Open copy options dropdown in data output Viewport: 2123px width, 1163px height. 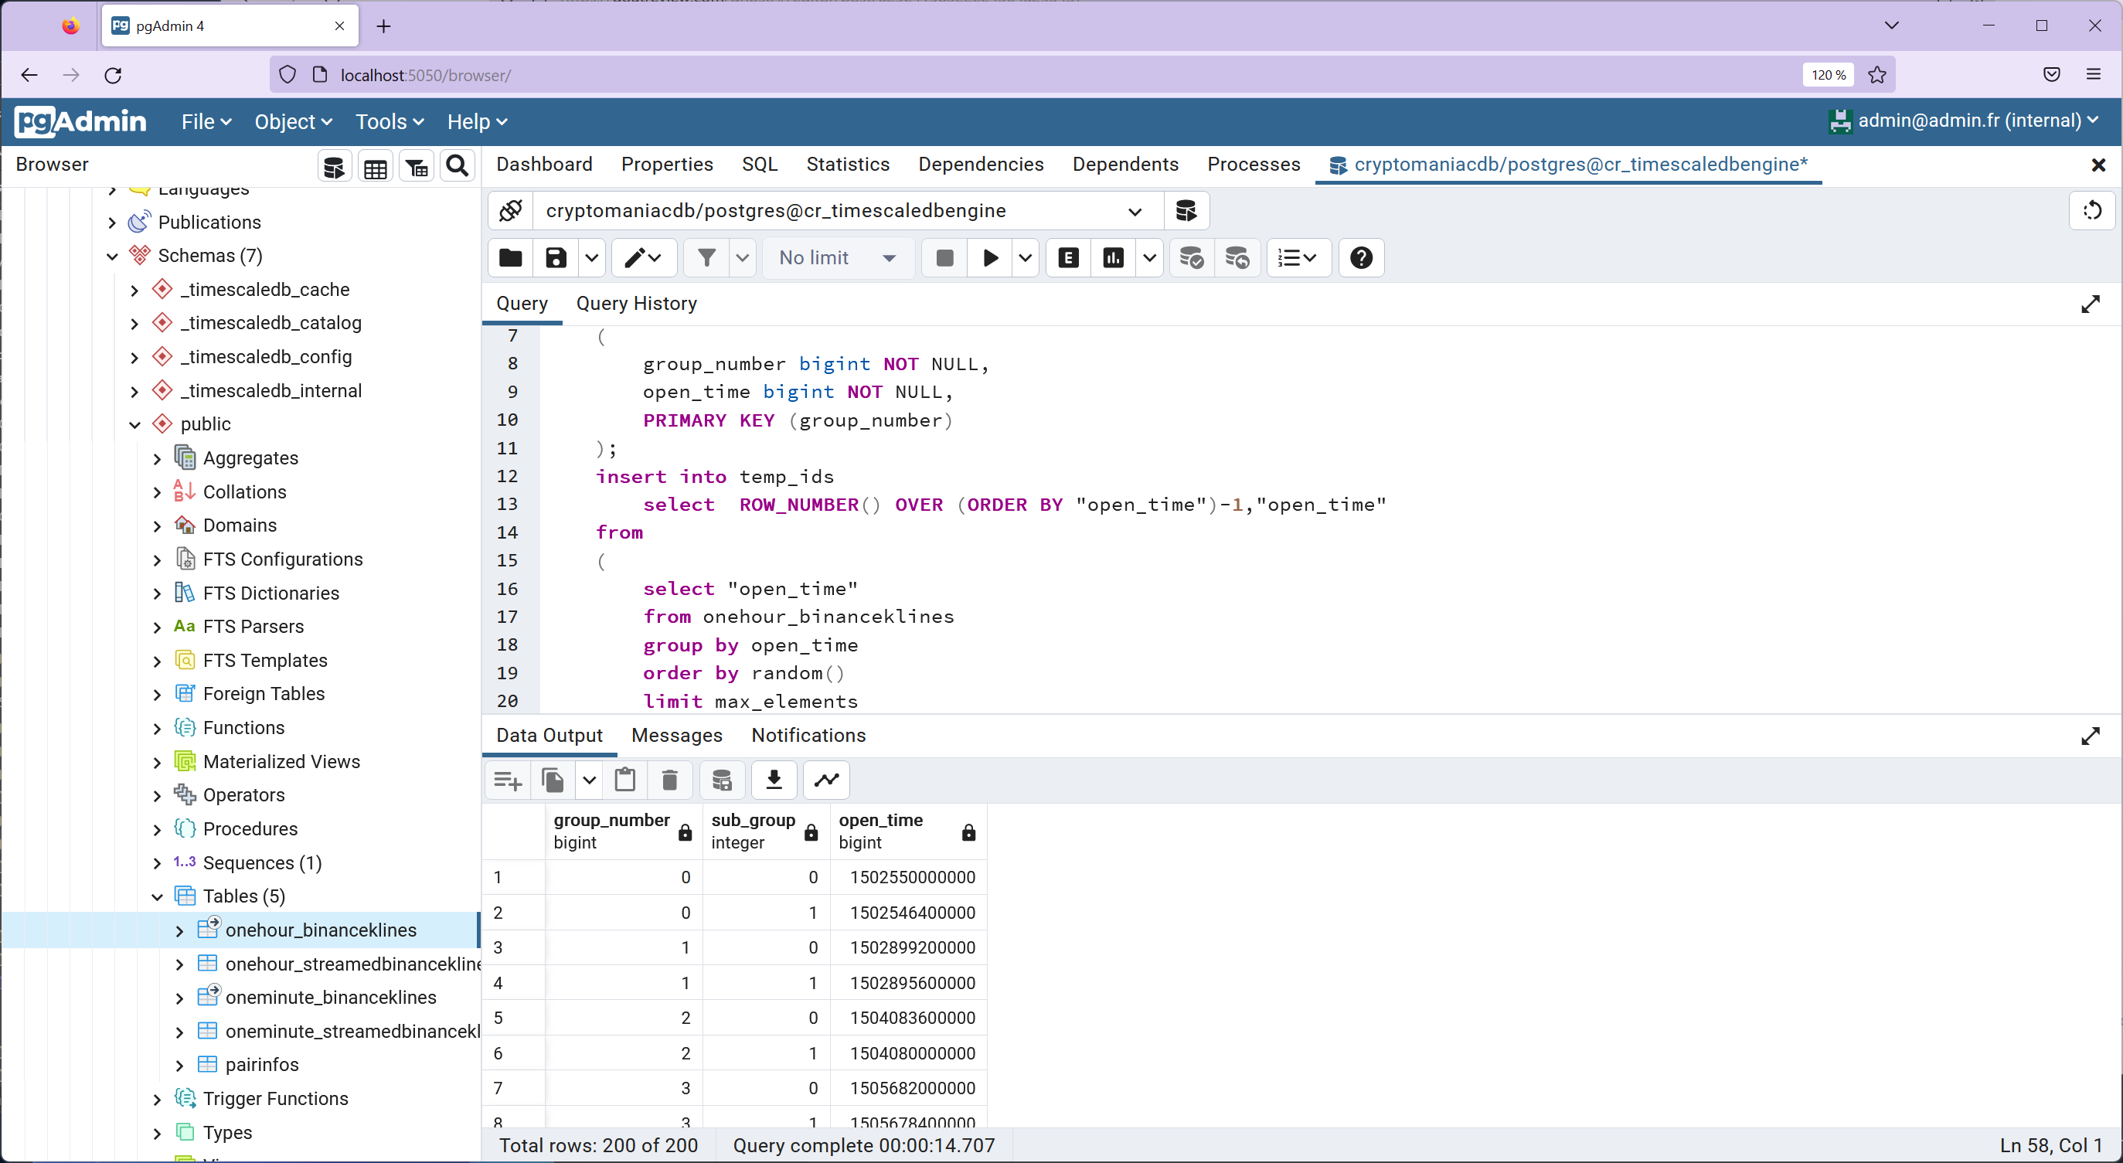[589, 780]
